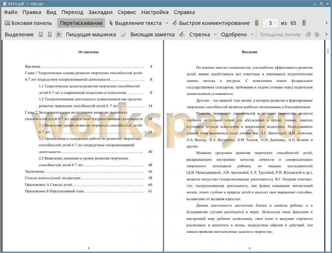Open the Настройка menu

coord(155,12)
